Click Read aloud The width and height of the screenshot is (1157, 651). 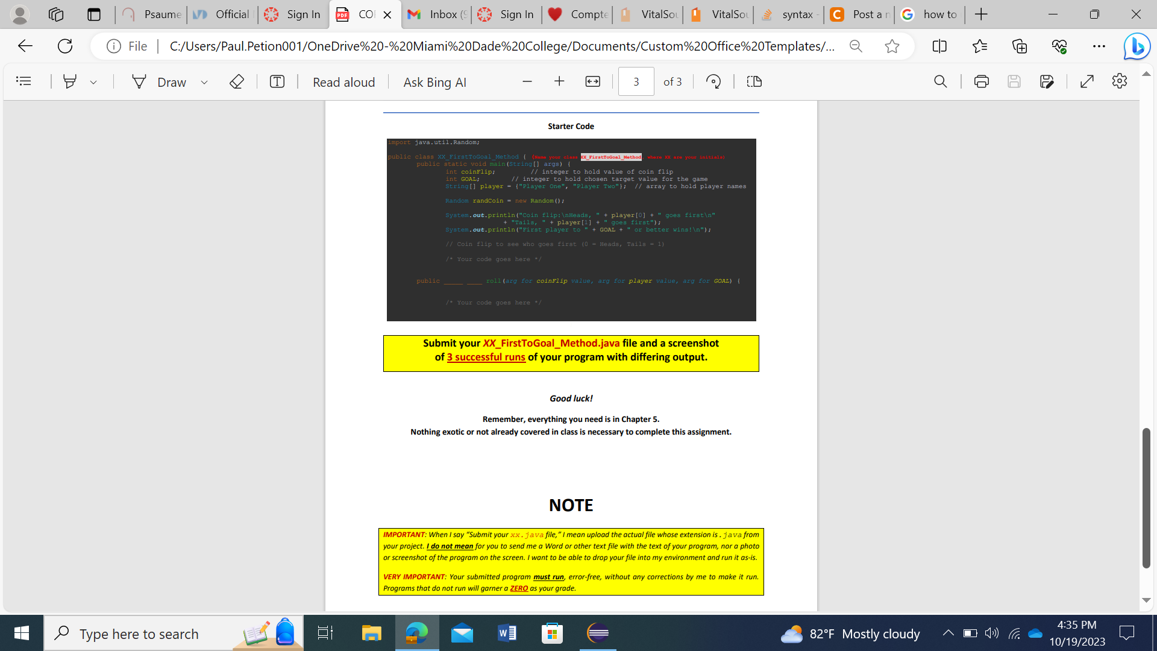[343, 82]
